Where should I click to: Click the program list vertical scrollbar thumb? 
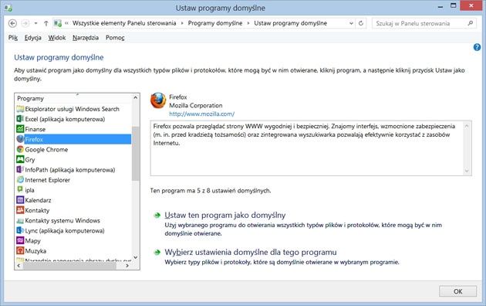136,154
